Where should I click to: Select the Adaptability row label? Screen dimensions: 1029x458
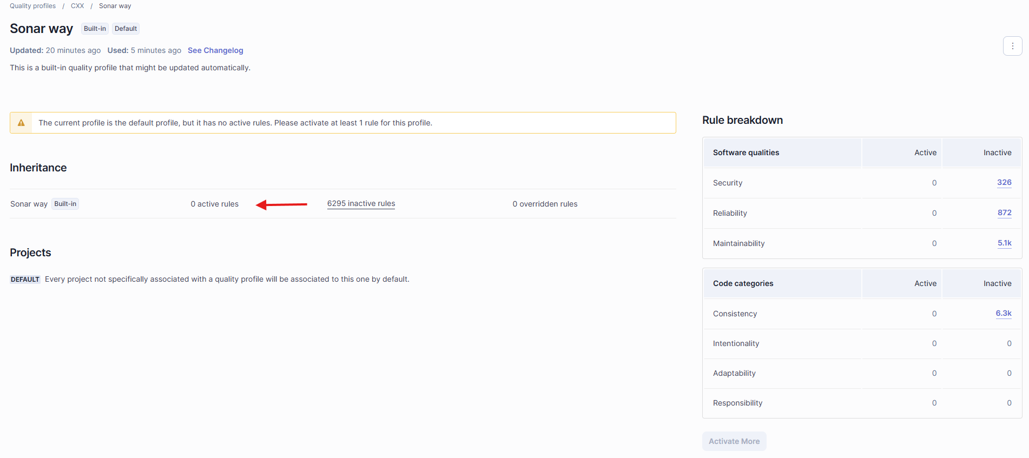[734, 373]
